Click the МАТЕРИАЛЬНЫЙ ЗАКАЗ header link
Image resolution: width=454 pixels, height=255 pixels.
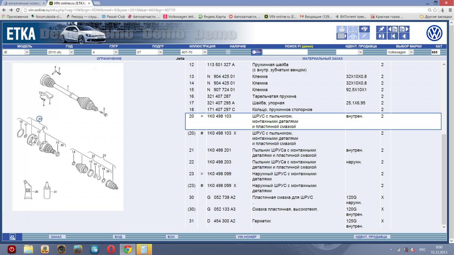[x=323, y=59]
